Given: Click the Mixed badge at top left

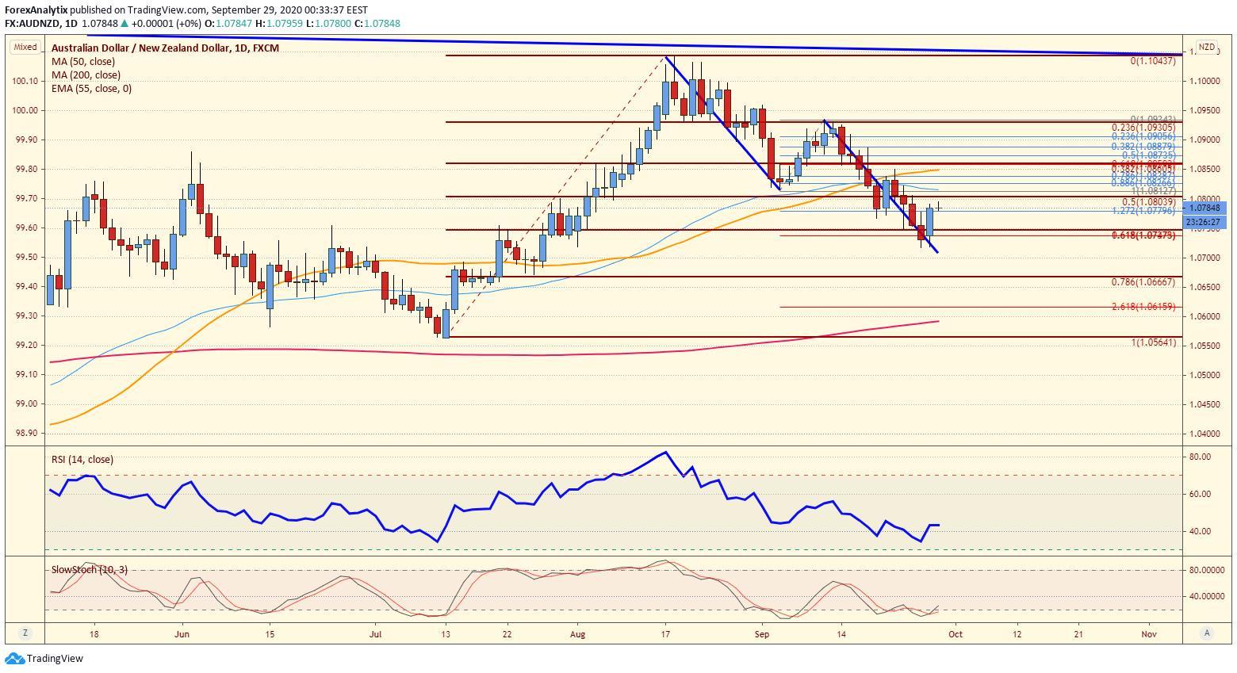Looking at the screenshot, I should 25,47.
